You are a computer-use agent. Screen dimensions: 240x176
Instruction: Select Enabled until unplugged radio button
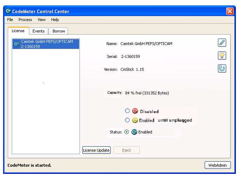(x=127, y=120)
